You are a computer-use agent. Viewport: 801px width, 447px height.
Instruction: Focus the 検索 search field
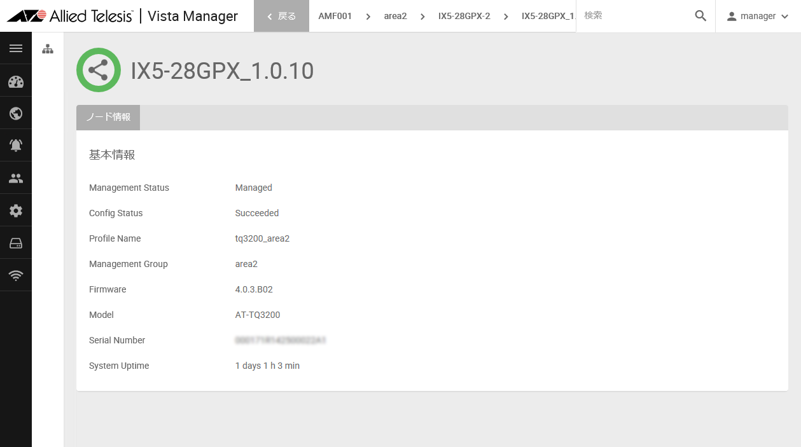(636, 16)
